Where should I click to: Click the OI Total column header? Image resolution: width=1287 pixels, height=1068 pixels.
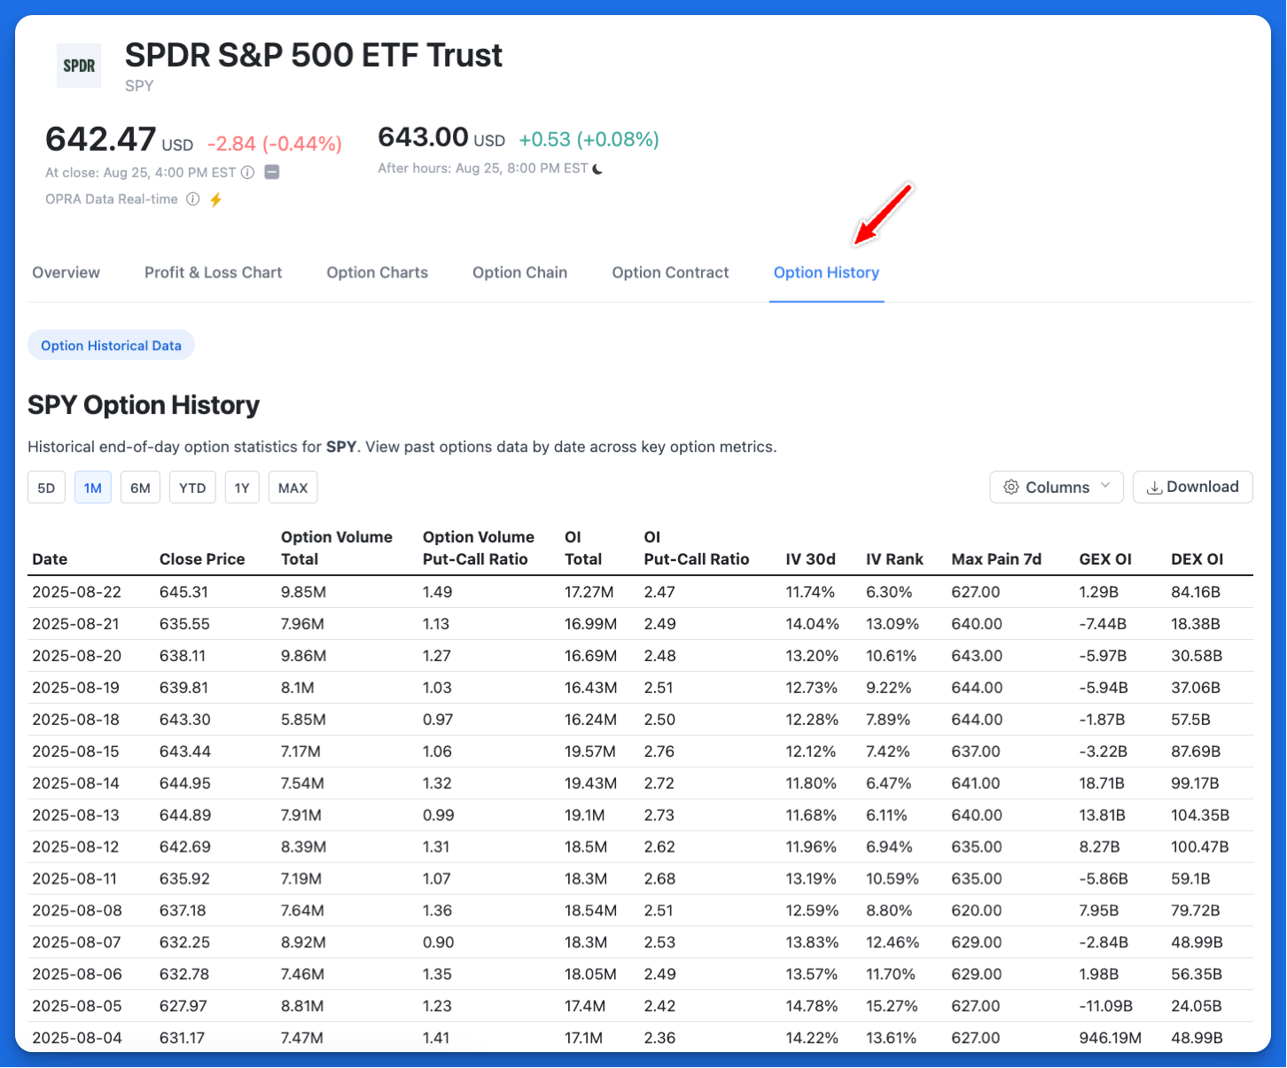[583, 548]
